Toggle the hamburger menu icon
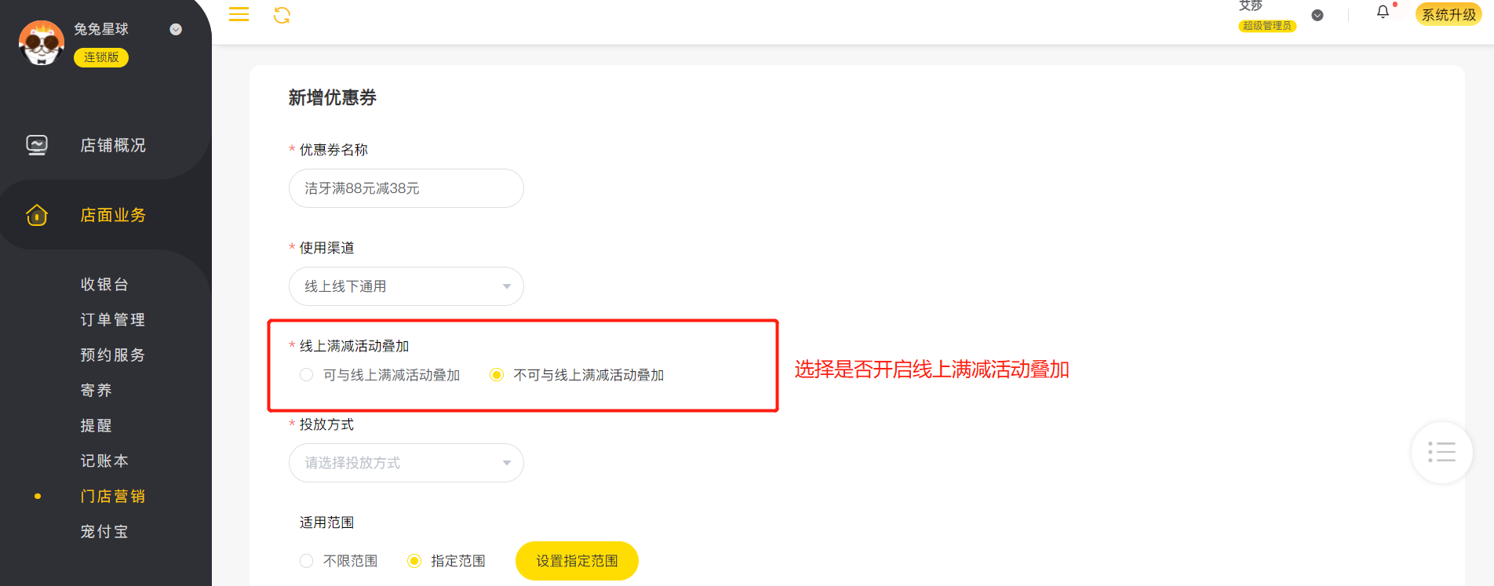 [239, 15]
